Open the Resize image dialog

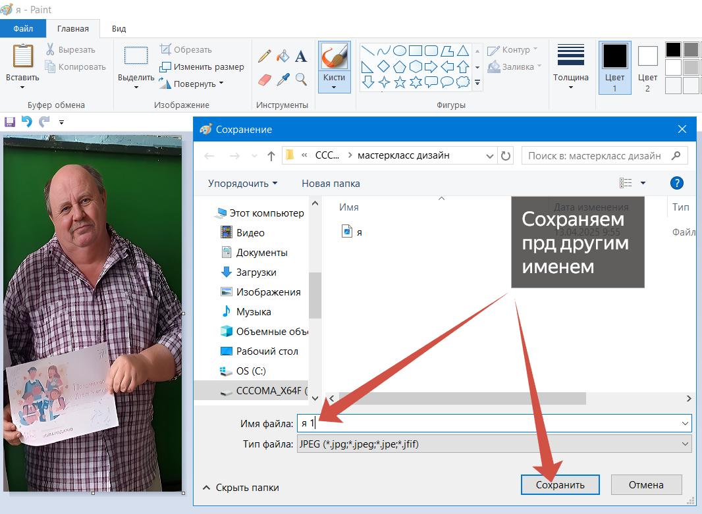point(202,66)
